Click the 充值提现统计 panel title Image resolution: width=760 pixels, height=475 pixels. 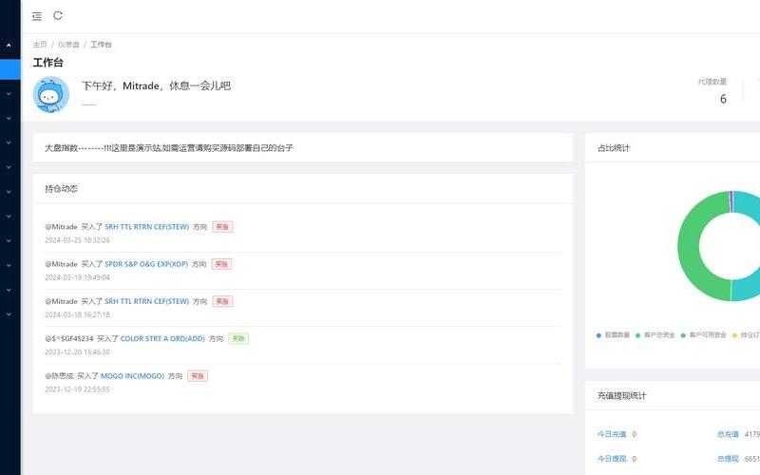(x=622, y=396)
